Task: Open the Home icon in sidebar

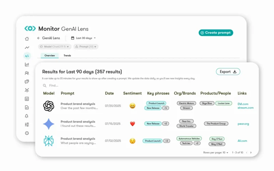Action: pos(27,39)
